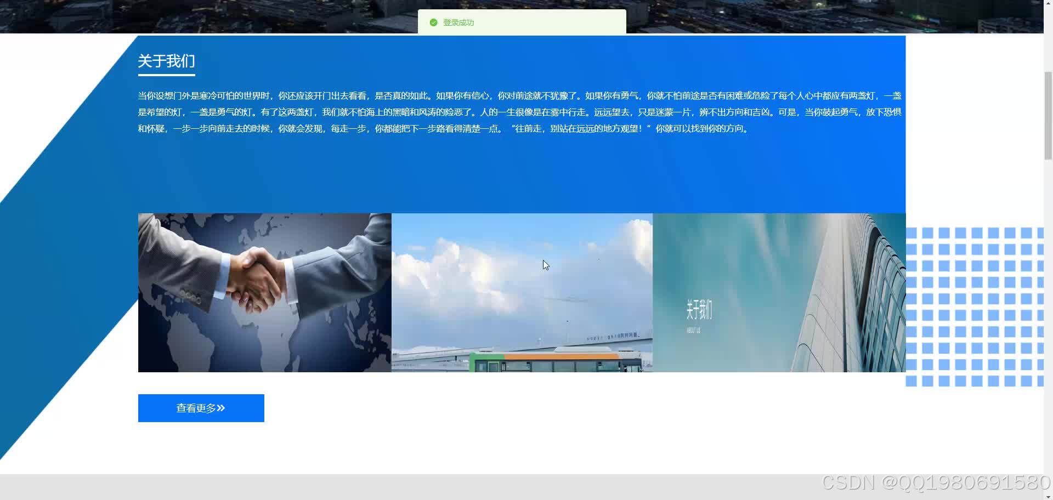The width and height of the screenshot is (1053, 500).
Task: Click the scrollbar up arrow
Action: click(1049, 3)
